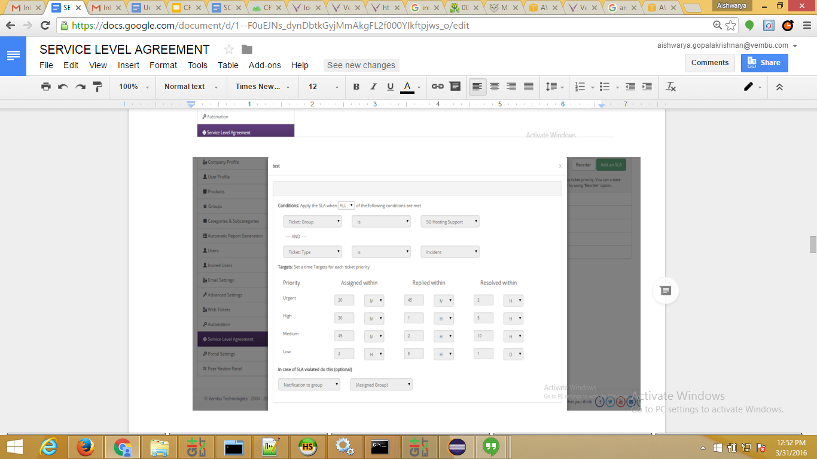817x459 pixels.
Task: Click the address bar URL
Action: [x=270, y=26]
